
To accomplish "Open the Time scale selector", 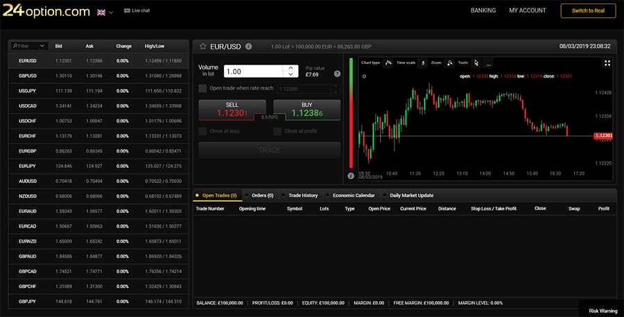I will pyautogui.click(x=423, y=62).
